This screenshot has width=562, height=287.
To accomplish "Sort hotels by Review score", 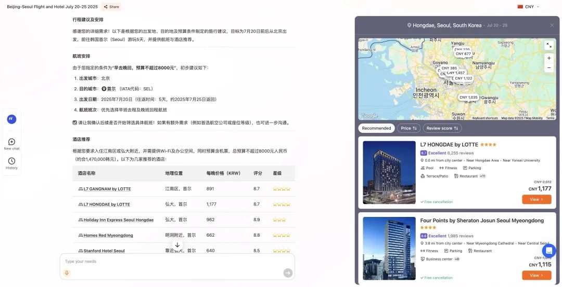I will [x=442, y=128].
